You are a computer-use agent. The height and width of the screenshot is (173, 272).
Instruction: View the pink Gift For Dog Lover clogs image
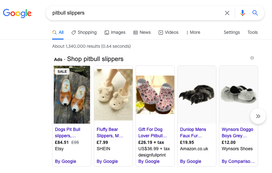[155, 95]
